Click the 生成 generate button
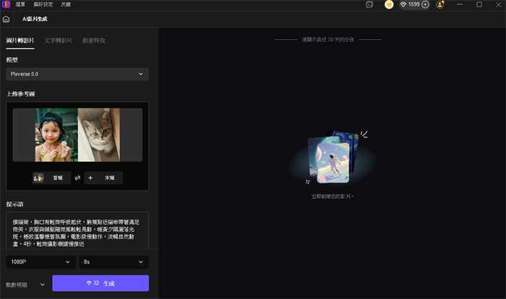 coord(100,283)
